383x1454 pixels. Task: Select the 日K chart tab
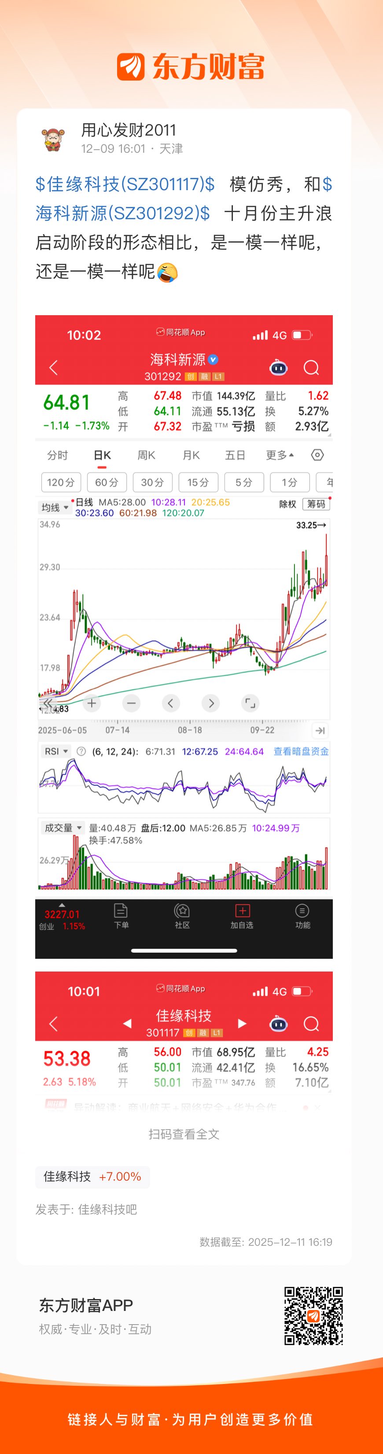click(x=102, y=455)
